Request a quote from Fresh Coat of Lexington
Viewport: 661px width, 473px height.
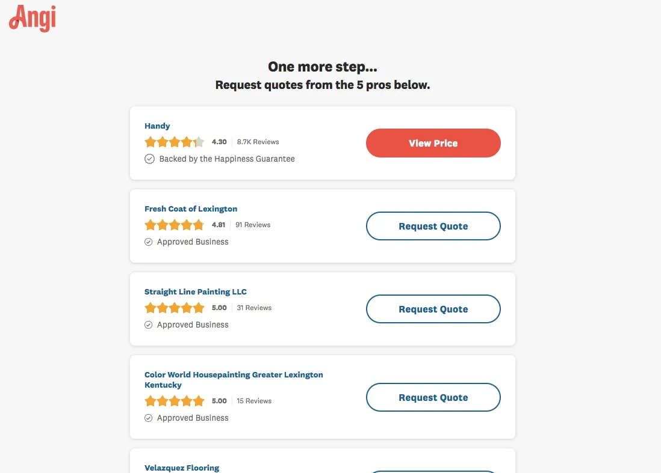click(x=433, y=226)
